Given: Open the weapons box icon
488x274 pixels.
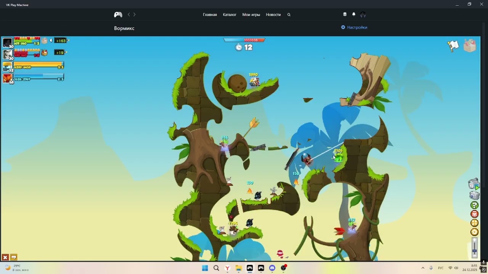Looking at the screenshot, I should (470, 45).
